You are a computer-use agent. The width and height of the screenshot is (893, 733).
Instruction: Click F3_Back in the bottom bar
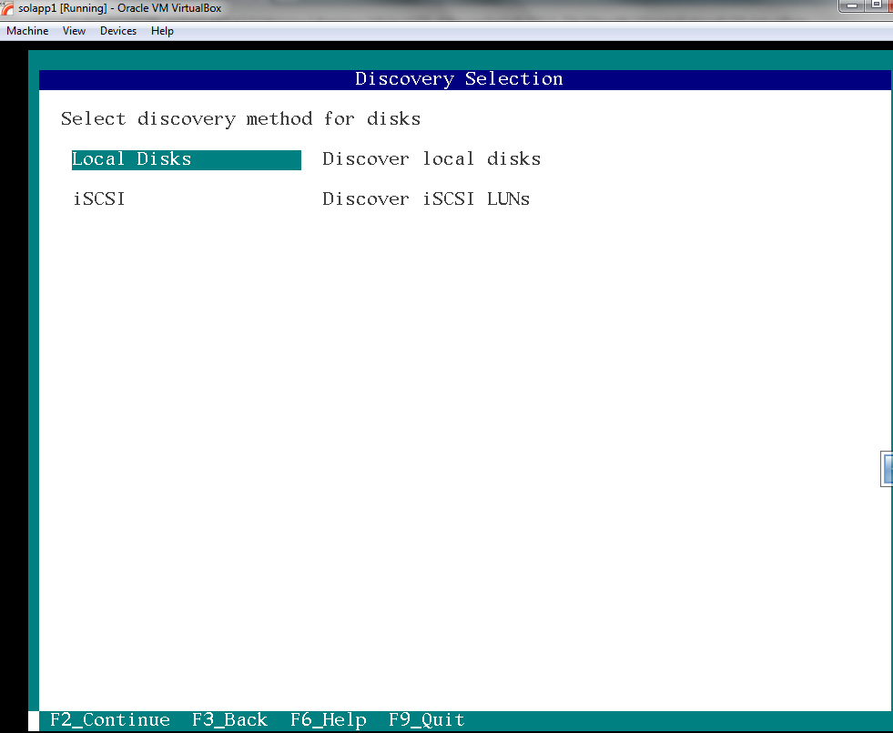pos(229,720)
